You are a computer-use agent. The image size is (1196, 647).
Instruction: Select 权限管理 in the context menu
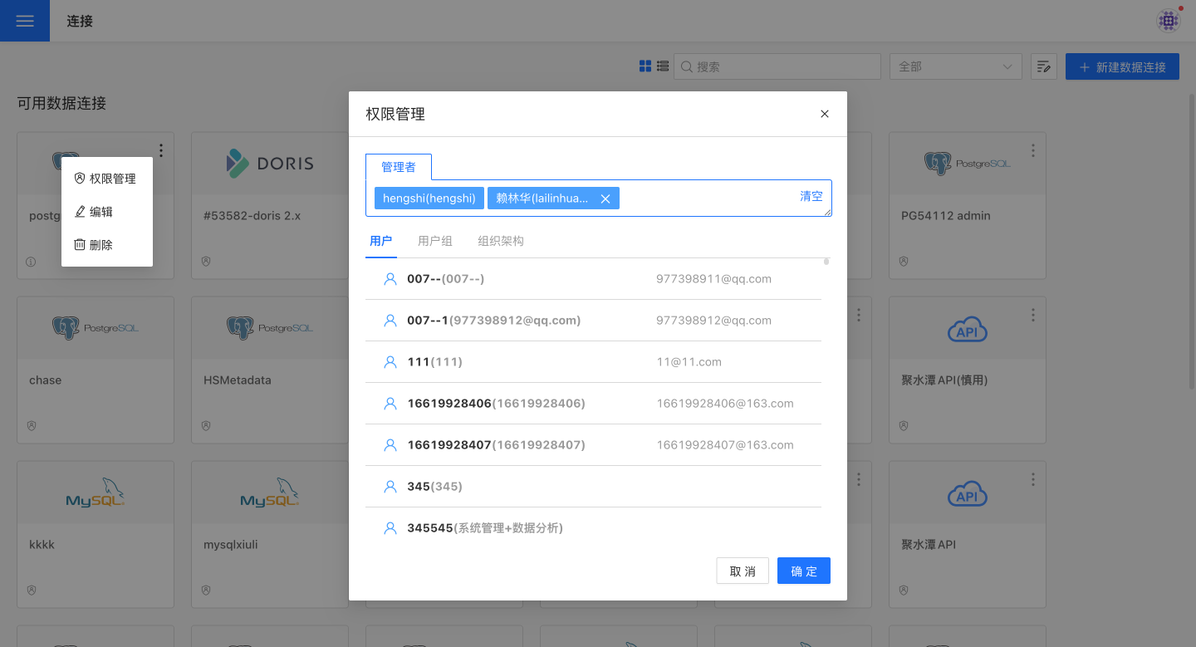coord(106,179)
